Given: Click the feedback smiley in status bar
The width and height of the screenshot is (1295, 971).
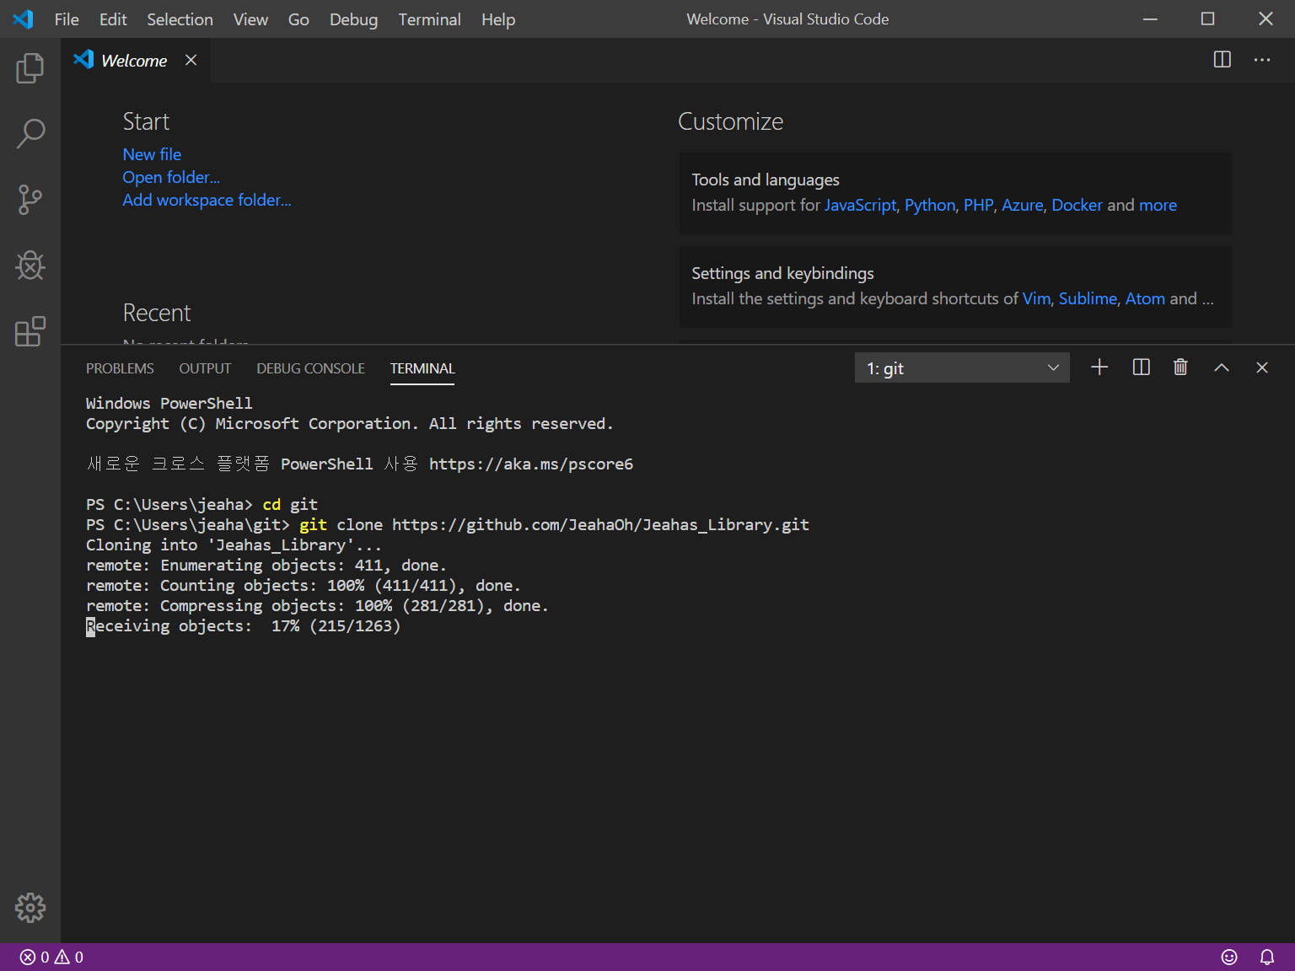Looking at the screenshot, I should (x=1229, y=958).
